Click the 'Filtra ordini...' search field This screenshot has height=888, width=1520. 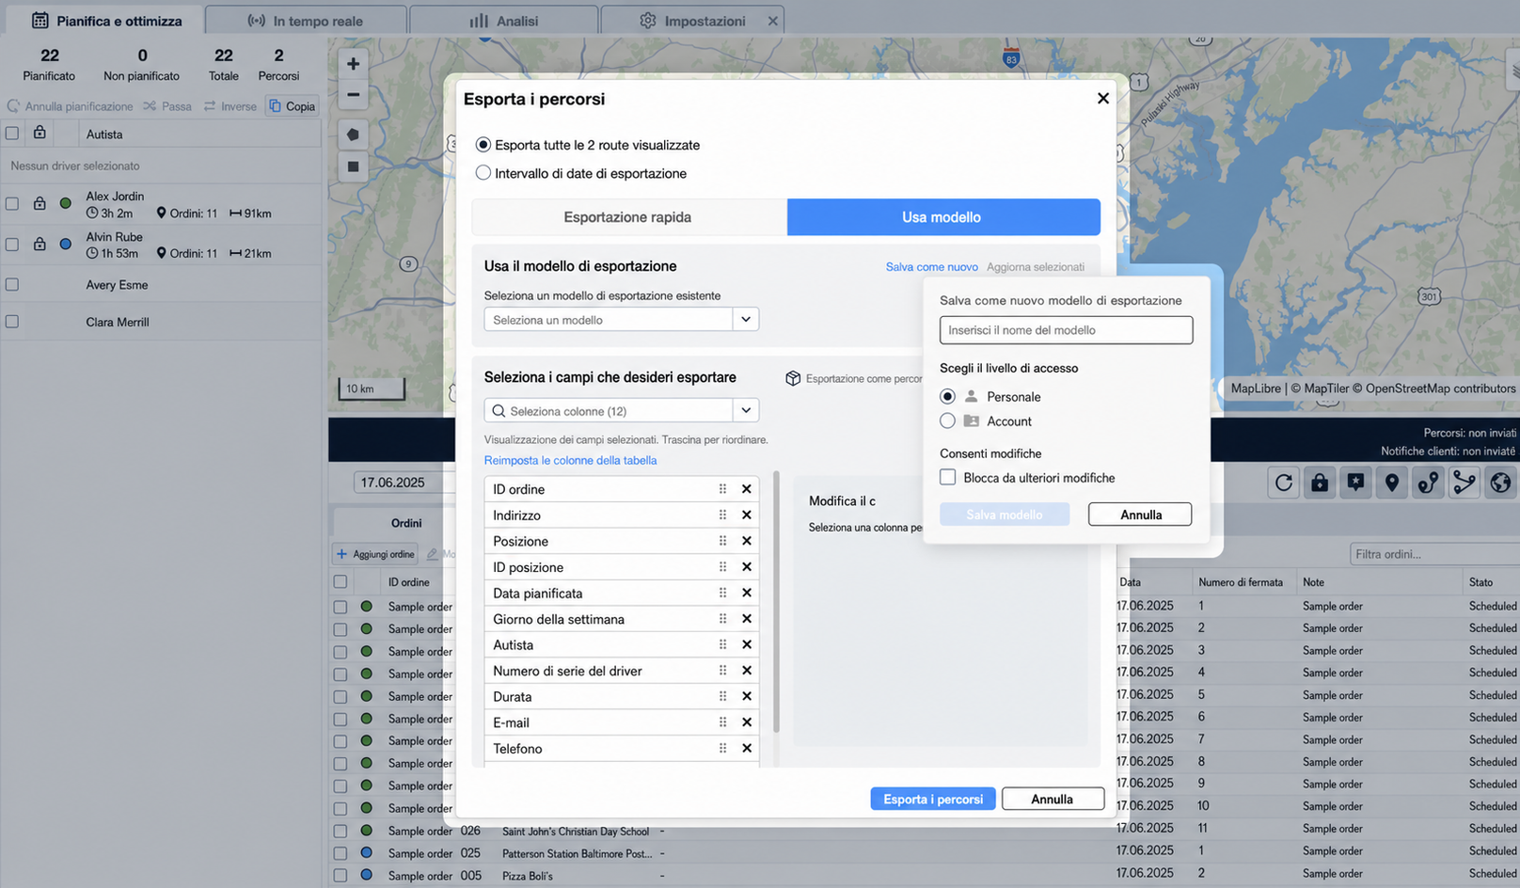coord(1434,554)
